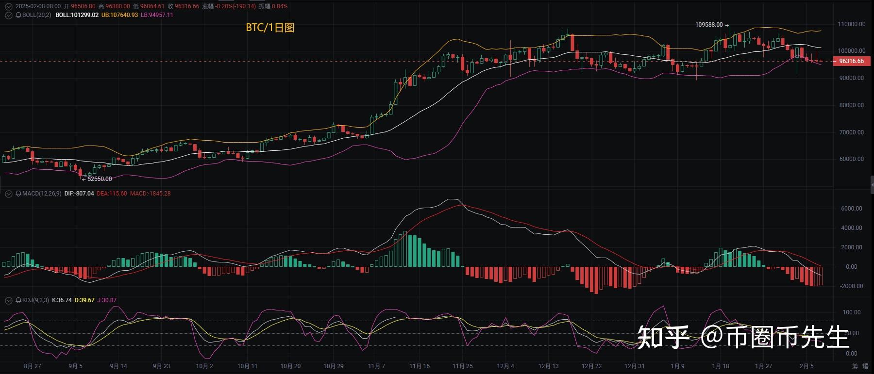Click the LB:94957.11 lower band value

click(157, 15)
